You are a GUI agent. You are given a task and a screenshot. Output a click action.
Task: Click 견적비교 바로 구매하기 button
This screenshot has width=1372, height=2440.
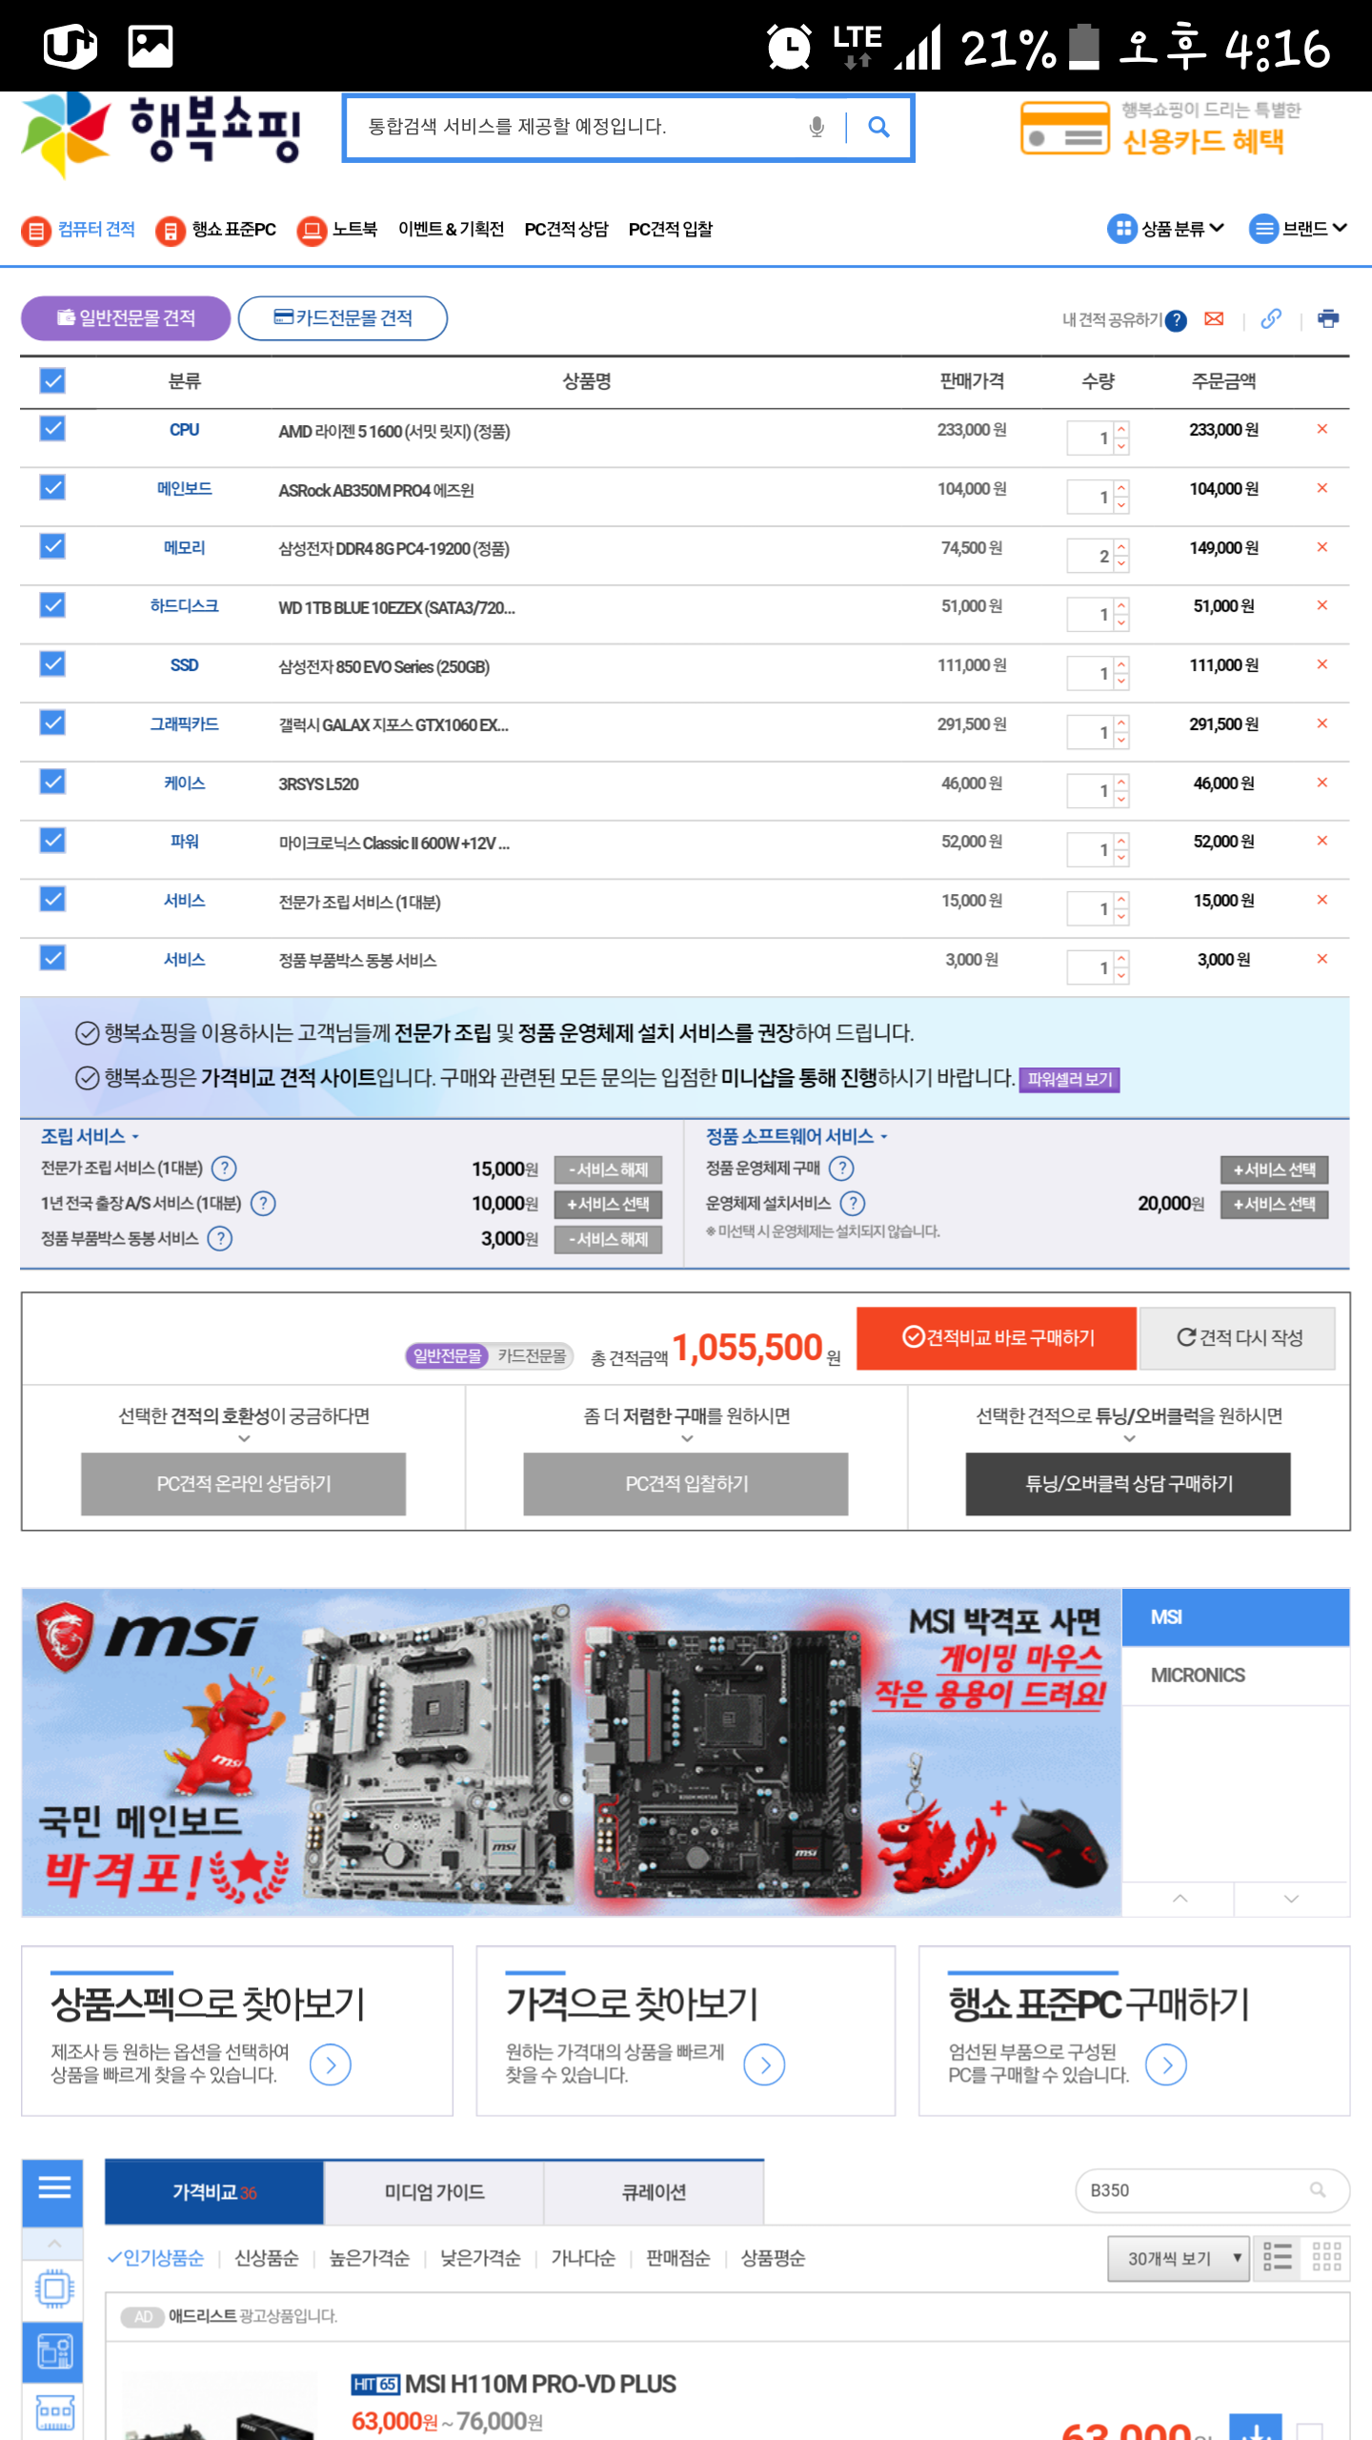[x=997, y=1337]
